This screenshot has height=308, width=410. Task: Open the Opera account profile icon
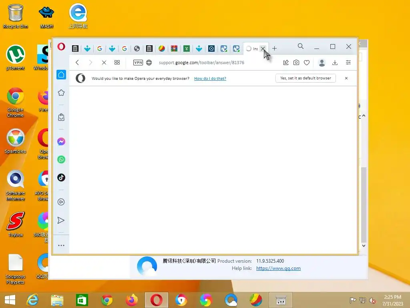pyautogui.click(x=322, y=63)
